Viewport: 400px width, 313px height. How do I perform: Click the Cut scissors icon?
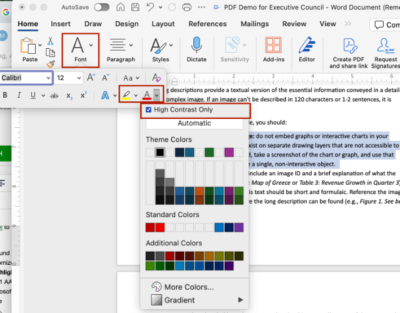click(50, 41)
